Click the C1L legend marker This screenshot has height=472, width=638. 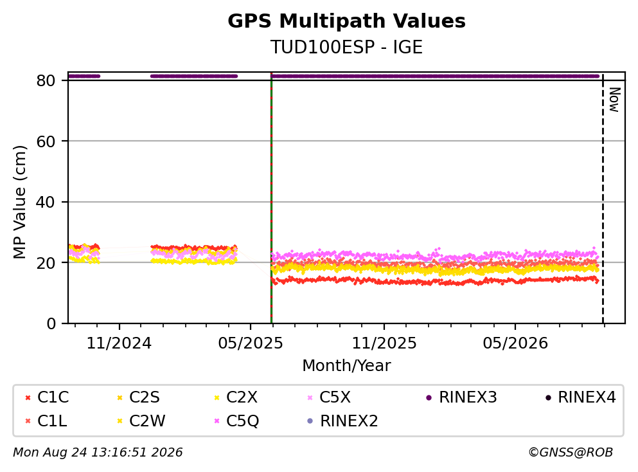coord(28,421)
